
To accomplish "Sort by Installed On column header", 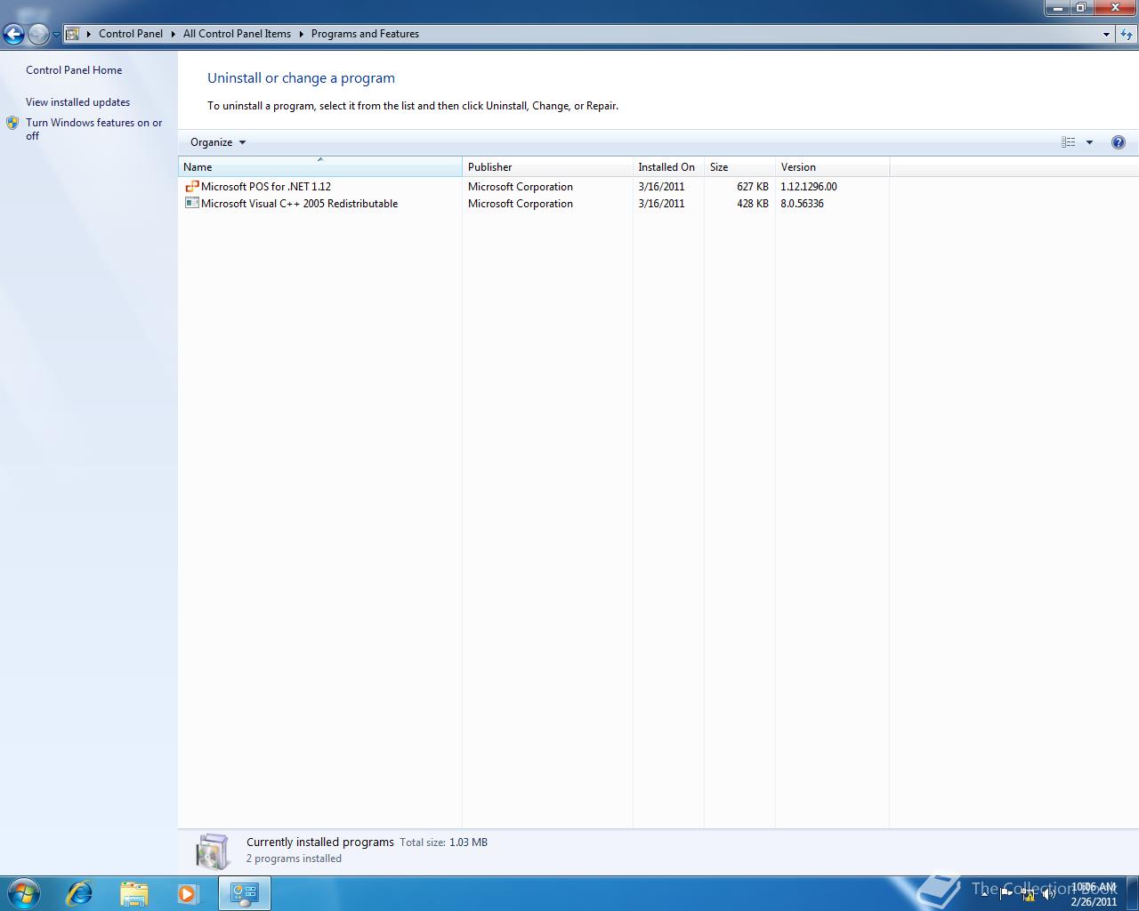I will pyautogui.click(x=668, y=167).
